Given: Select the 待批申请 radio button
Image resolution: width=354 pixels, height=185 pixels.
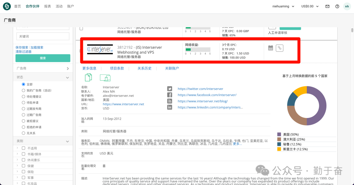Looking at the screenshot, I should pyautogui.click(x=23, y=103).
